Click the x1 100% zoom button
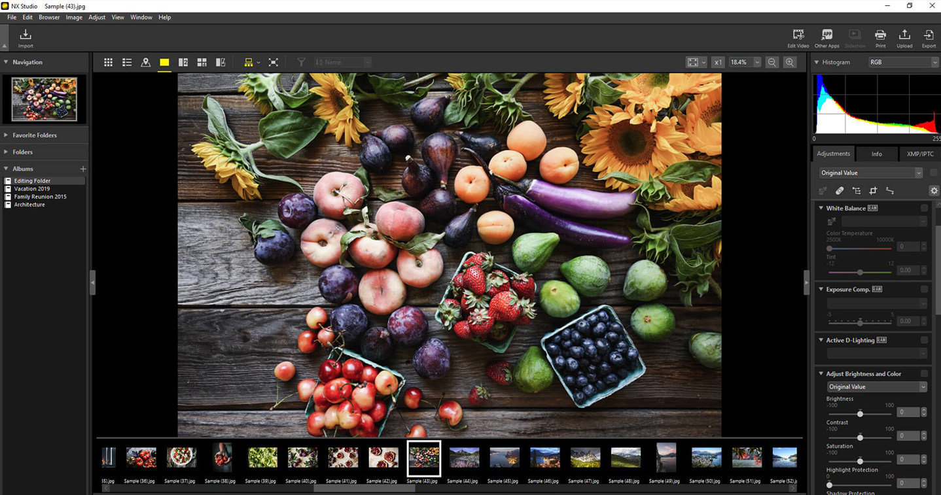This screenshot has height=495, width=941. 718,62
